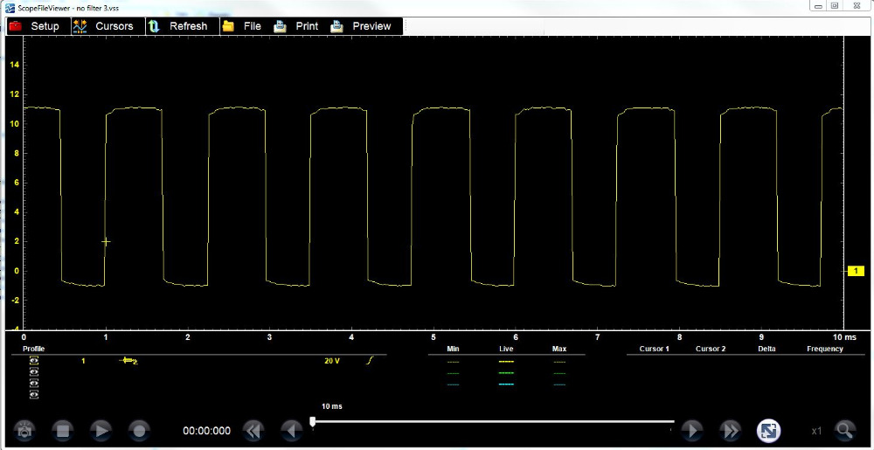Step back one frame with left arrow
This screenshot has height=450, width=874.
click(x=291, y=430)
